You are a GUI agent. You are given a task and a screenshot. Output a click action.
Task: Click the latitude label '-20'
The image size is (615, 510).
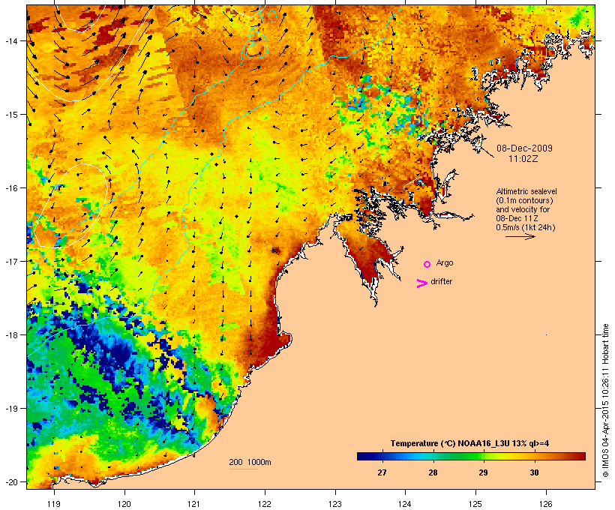click(x=11, y=481)
